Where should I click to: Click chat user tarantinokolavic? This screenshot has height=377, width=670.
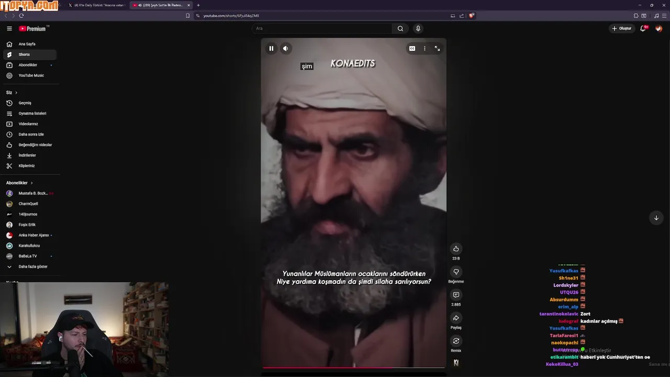pyautogui.click(x=559, y=314)
